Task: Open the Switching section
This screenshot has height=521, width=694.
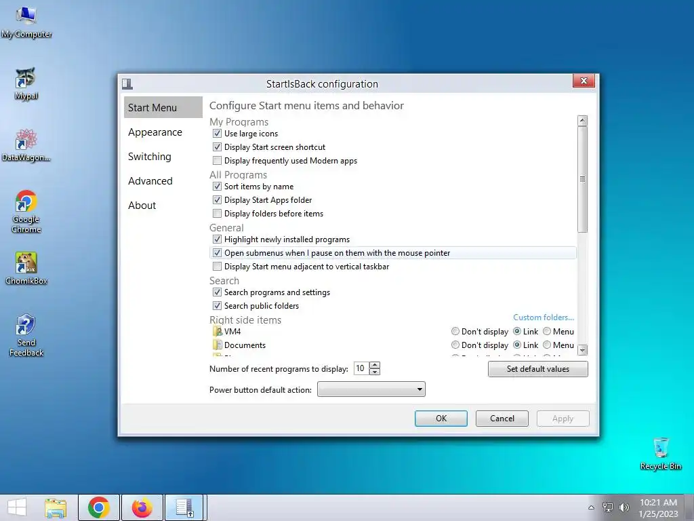Action: (x=150, y=157)
